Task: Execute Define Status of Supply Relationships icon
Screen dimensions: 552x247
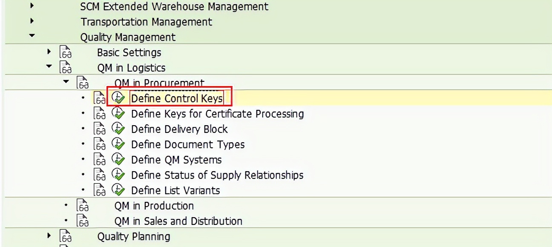Action: tap(118, 175)
